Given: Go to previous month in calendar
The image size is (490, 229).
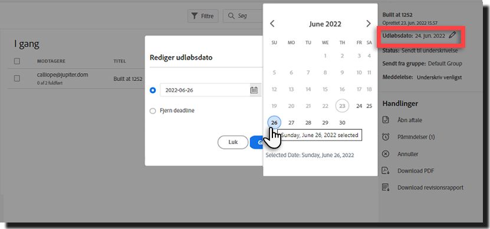Looking at the screenshot, I should [272, 24].
